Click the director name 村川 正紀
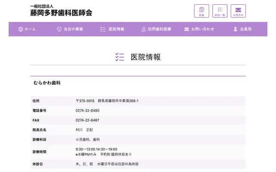Image resolution: width=276 pixels, height=172 pixels. click(x=84, y=129)
